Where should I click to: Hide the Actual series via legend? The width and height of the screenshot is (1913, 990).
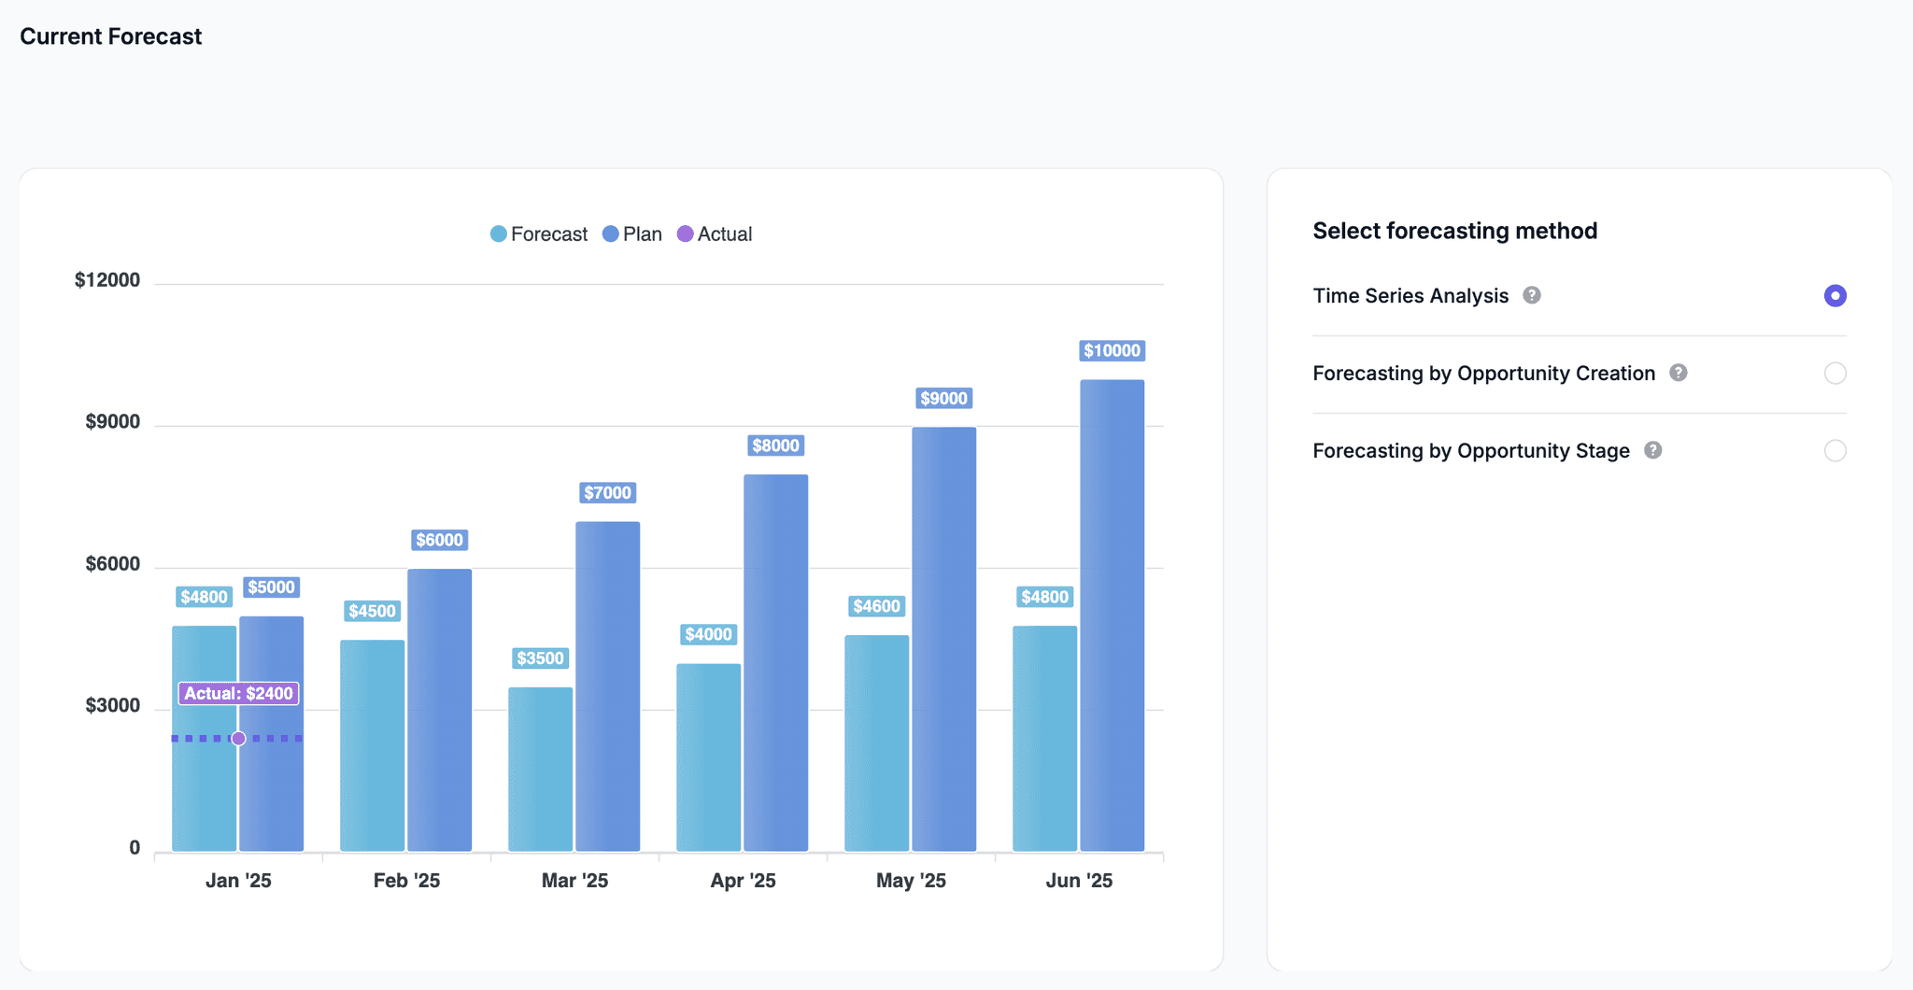click(726, 233)
